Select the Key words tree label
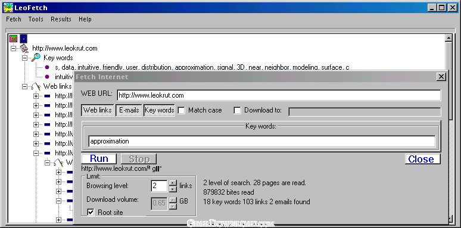Screen dimensions: 461x228 (58, 58)
